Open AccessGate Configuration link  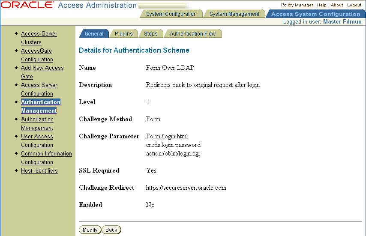37,55
